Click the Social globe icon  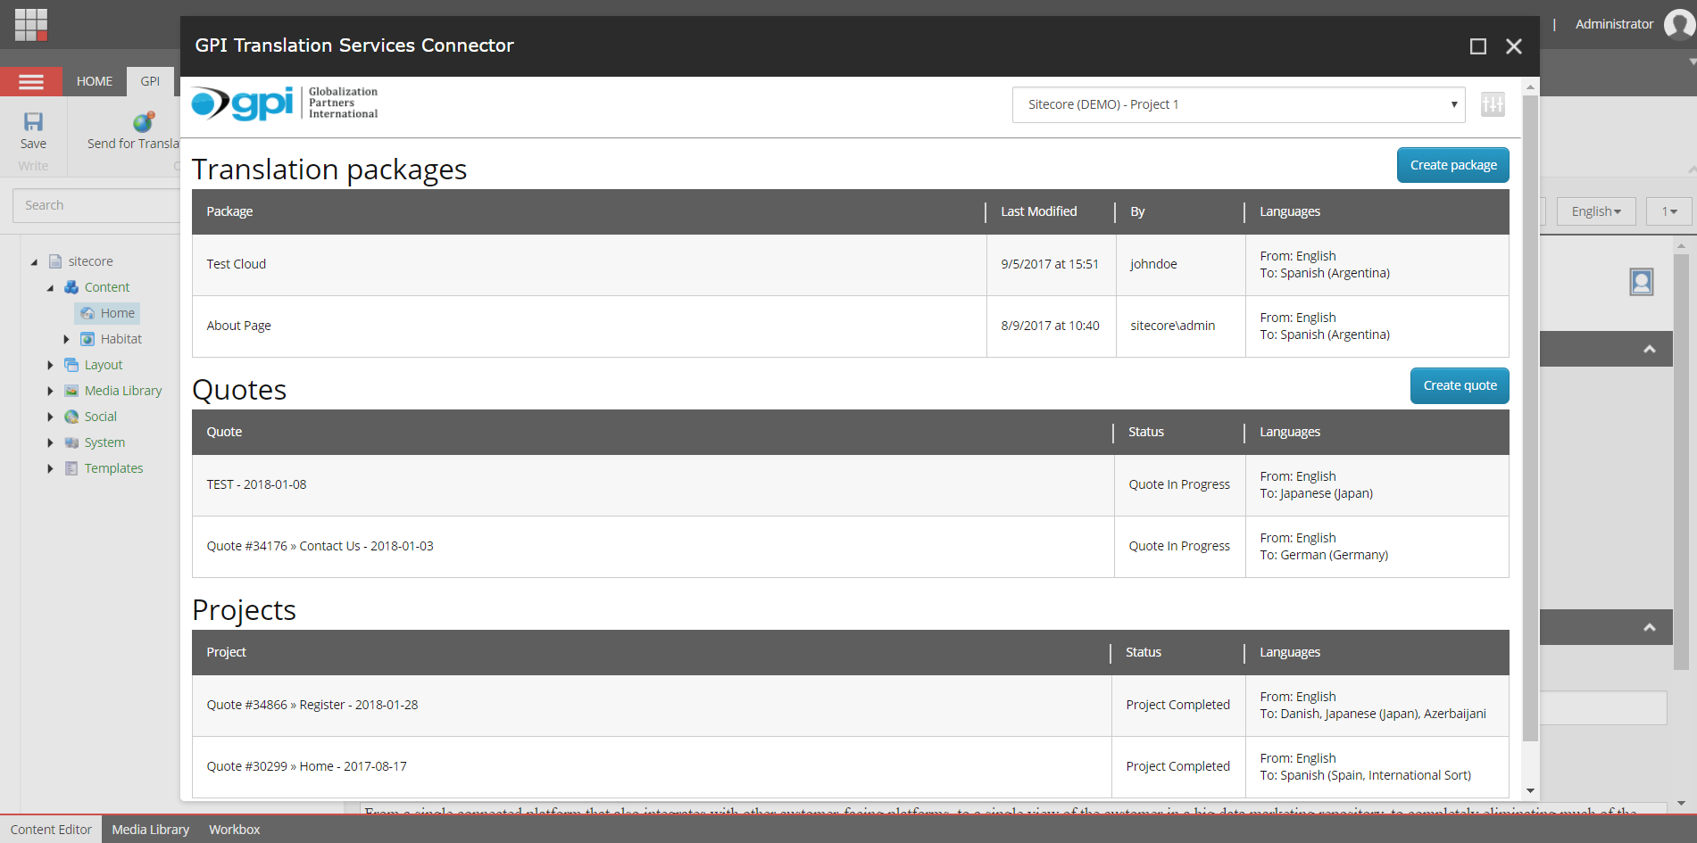(x=71, y=417)
